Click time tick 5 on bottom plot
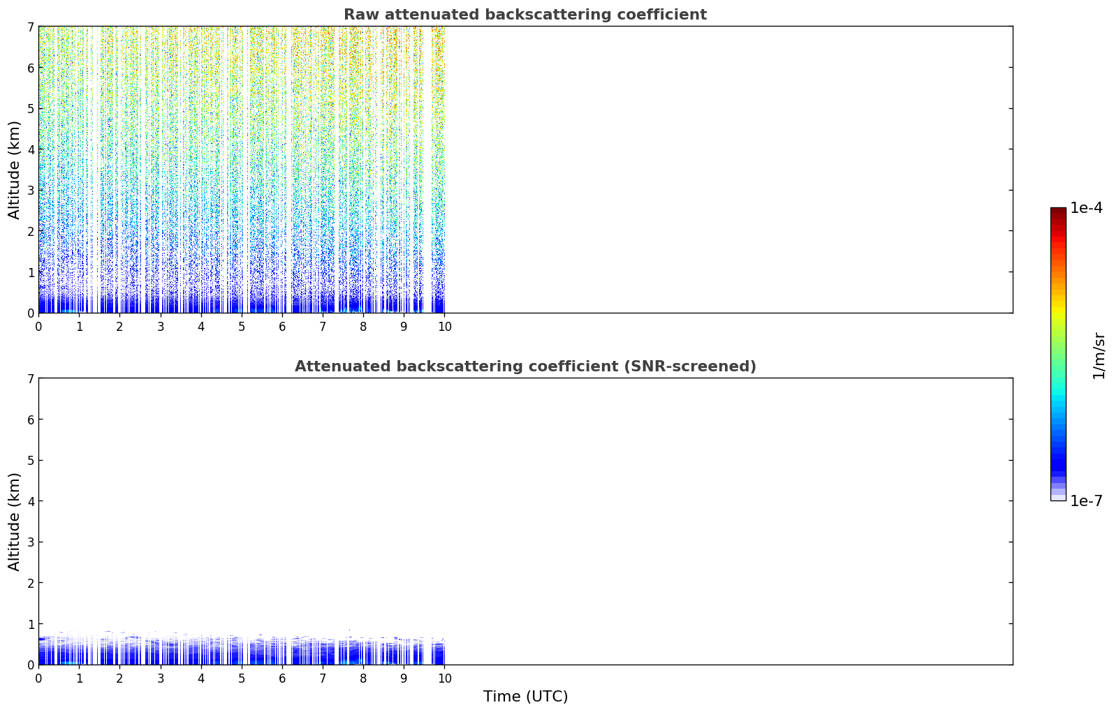 point(242,678)
